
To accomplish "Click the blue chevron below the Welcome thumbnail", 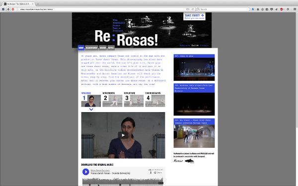I will point(91,109).
